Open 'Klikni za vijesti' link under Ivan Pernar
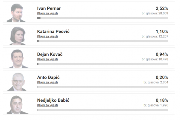 [x=47, y=13]
